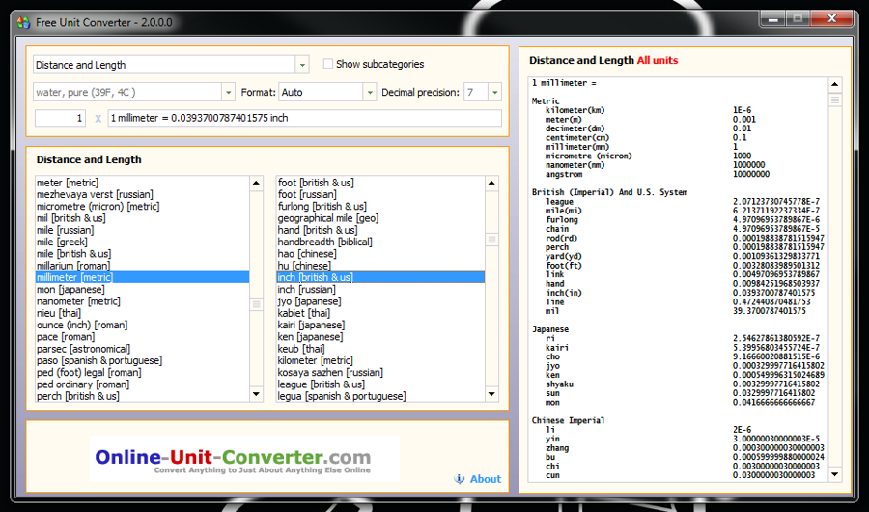Click the results panel scrollbar down arrow
Screen dimensions: 869x512
[x=835, y=473]
